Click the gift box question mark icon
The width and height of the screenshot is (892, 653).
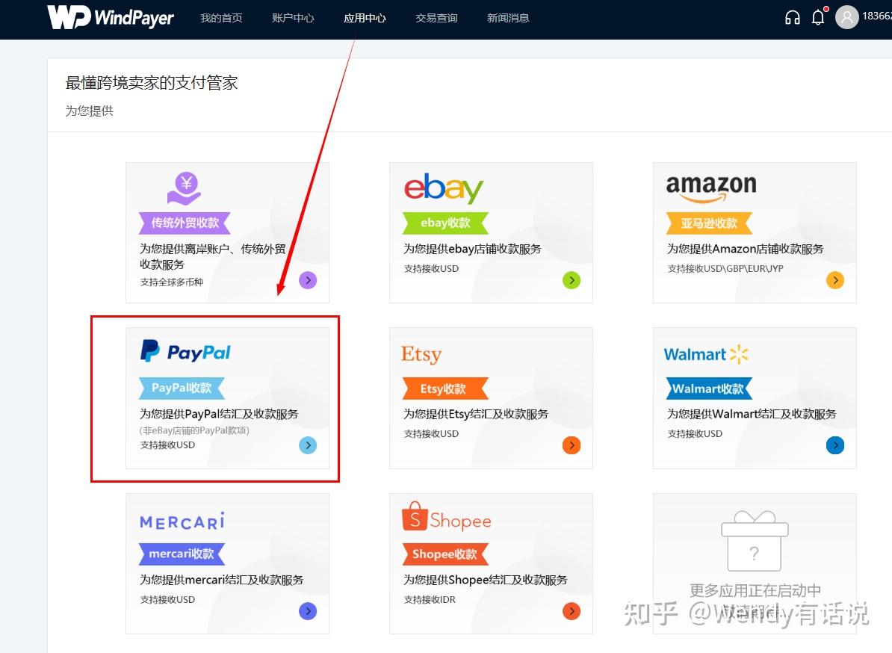tap(755, 541)
